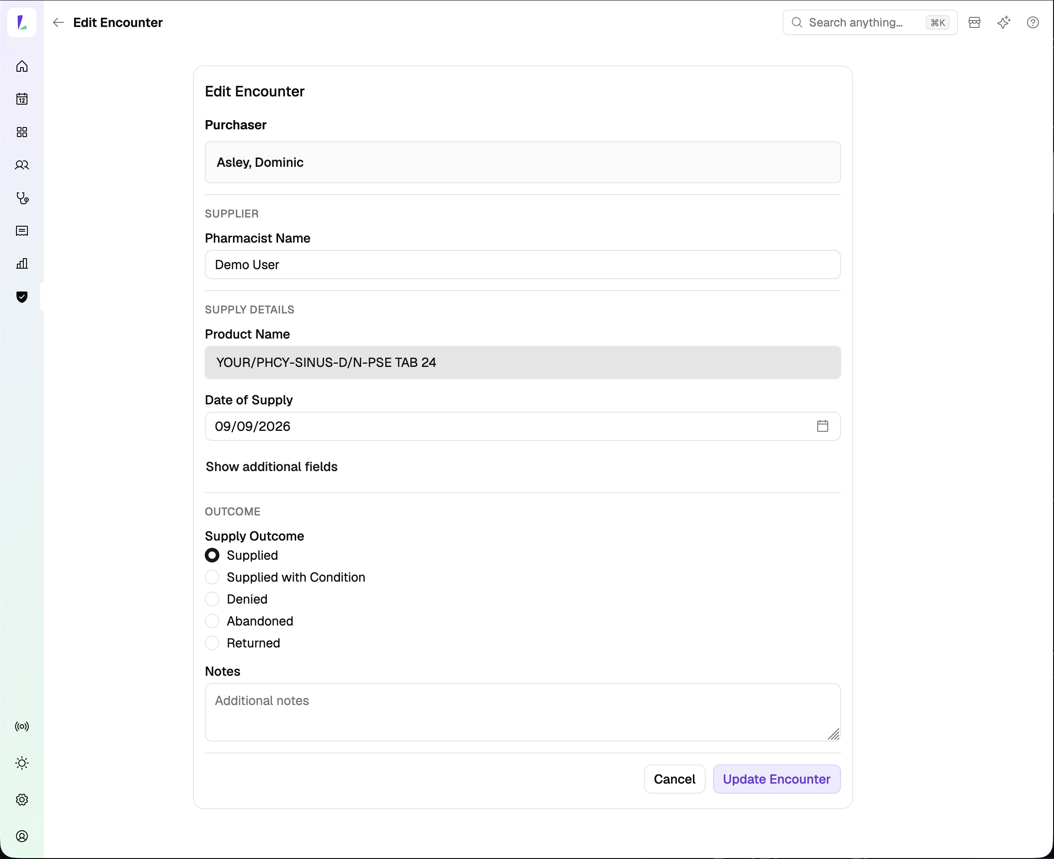The height and width of the screenshot is (859, 1054).
Task: Open the AI sparkle icon in header
Action: tap(1004, 22)
